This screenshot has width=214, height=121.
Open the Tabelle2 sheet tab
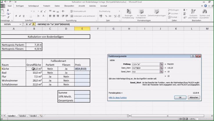[x=22, y=116]
